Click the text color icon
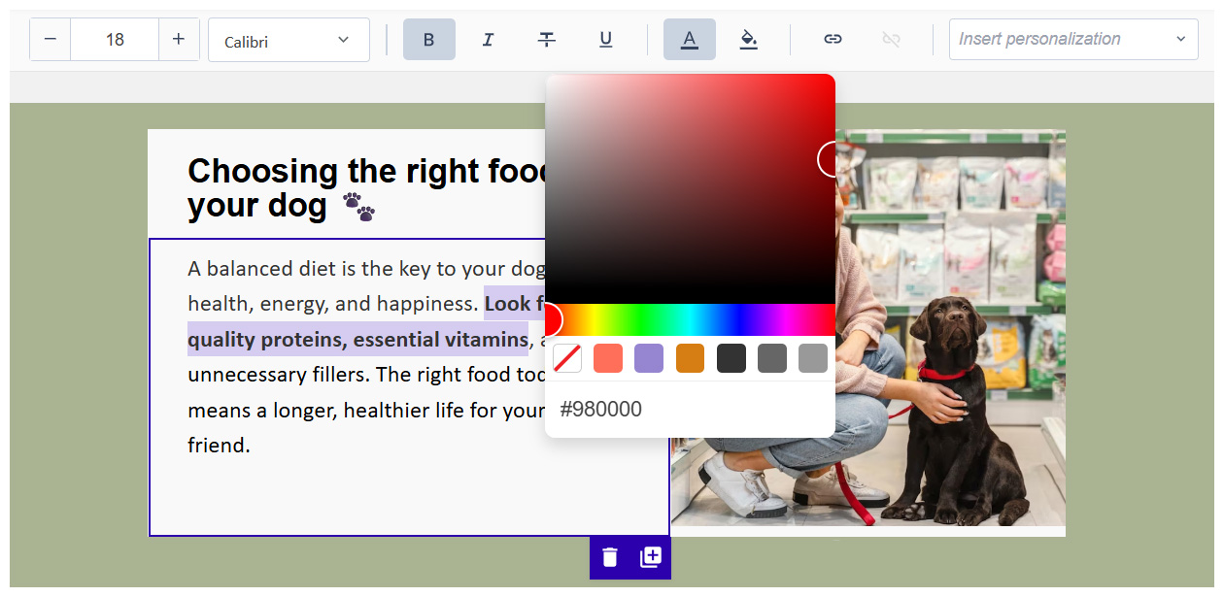Image resolution: width=1224 pixels, height=597 pixels. coord(689,40)
